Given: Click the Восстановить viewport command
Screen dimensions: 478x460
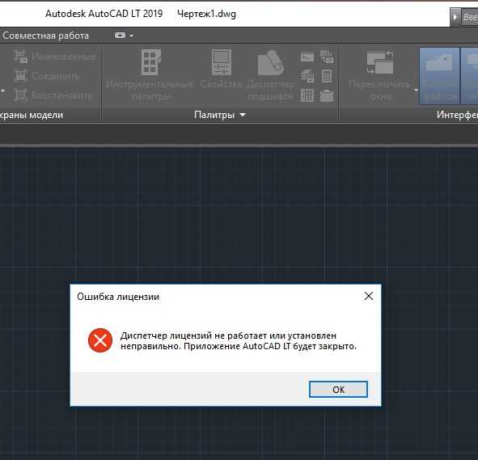Looking at the screenshot, I should 53,95.
